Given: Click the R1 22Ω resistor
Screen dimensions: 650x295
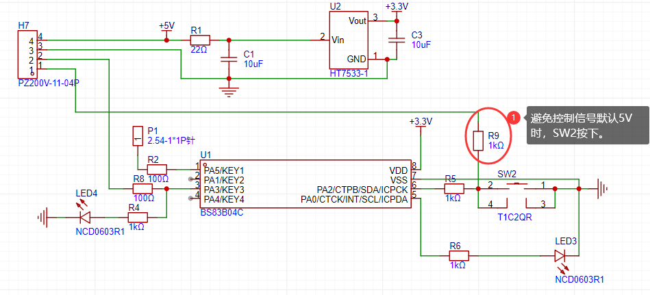Looking at the screenshot, I should pyautogui.click(x=199, y=40).
